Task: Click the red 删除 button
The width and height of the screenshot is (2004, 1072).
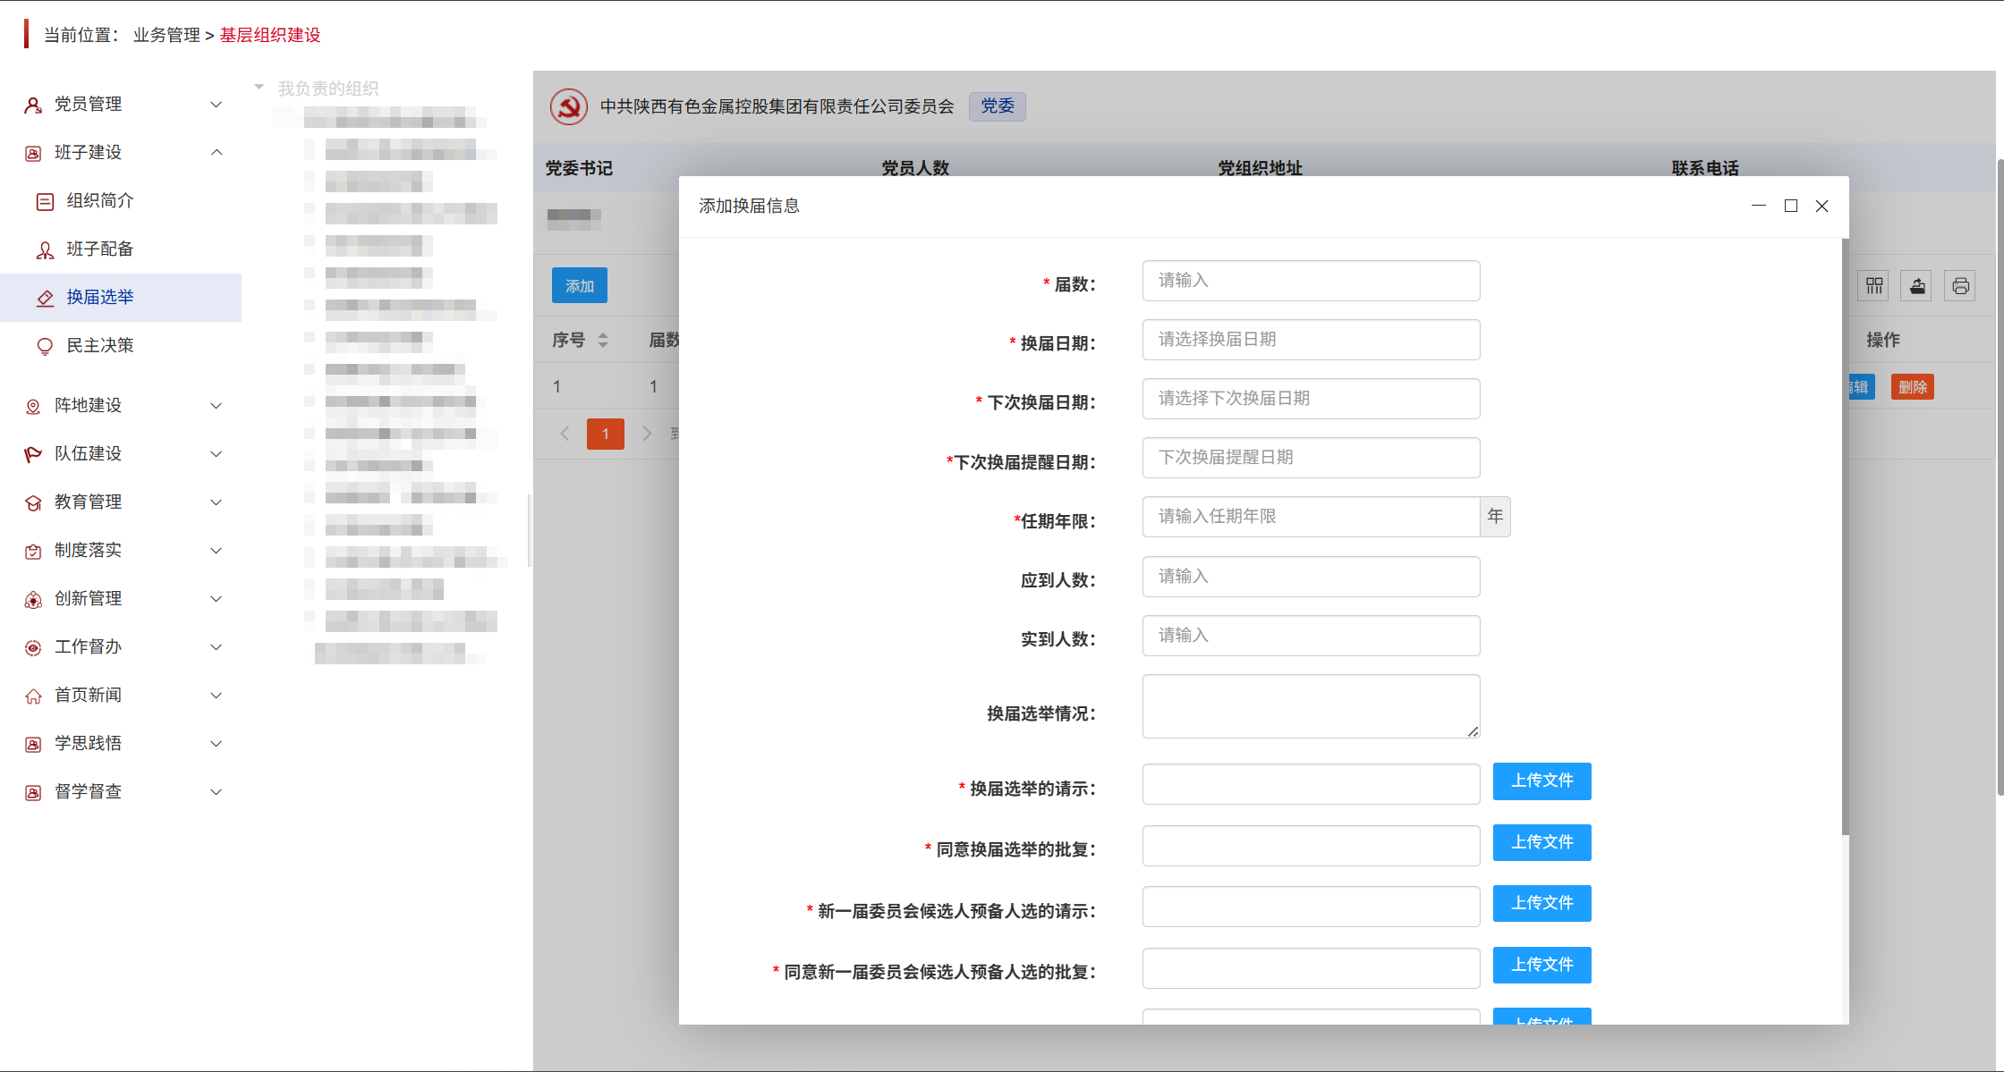Action: (1913, 387)
